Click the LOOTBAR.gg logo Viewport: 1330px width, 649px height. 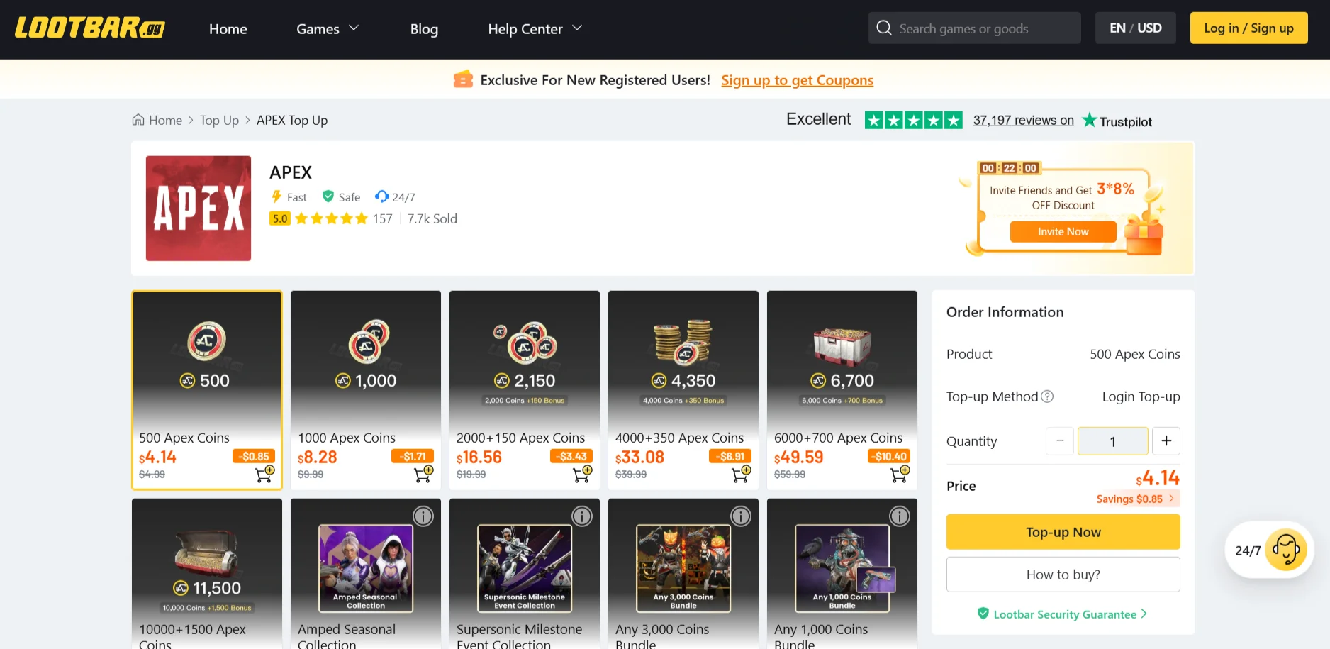click(x=88, y=28)
